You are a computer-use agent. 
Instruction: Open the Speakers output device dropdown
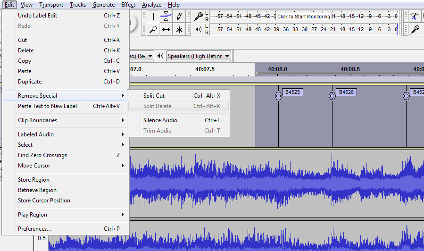click(199, 56)
